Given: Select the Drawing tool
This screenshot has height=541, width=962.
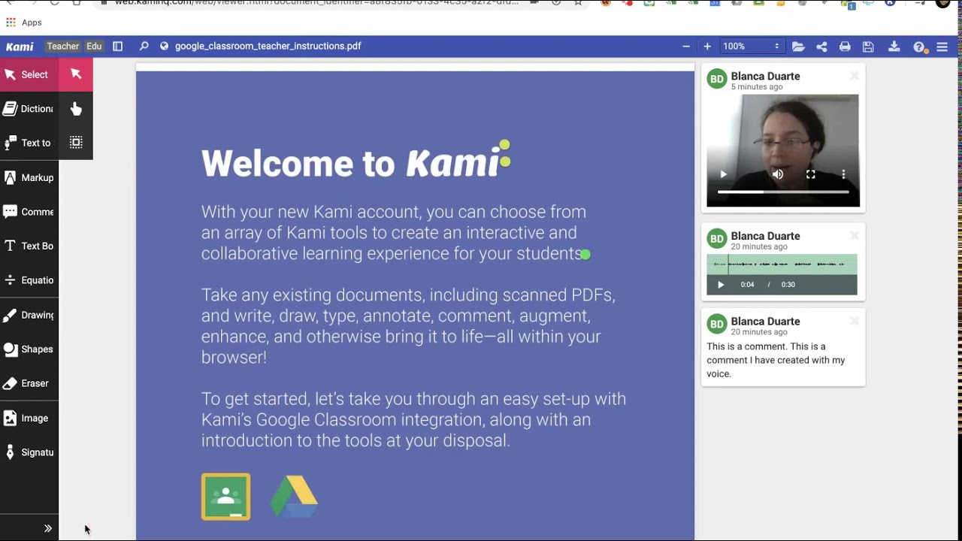Looking at the screenshot, I should click(29, 315).
